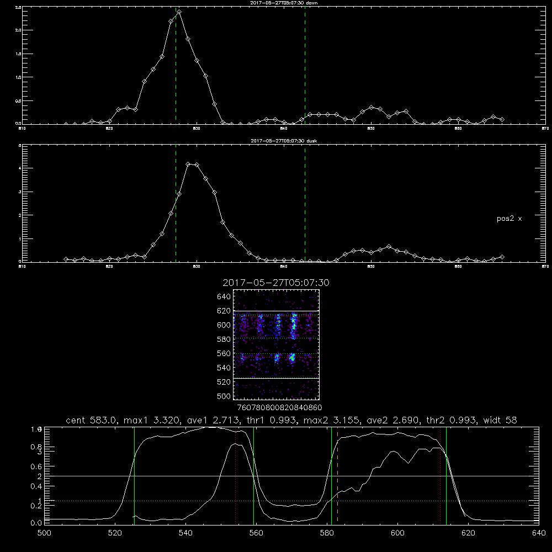Click '580' on the heatmap's y-axis
Viewport: 552px width, 552px height.
pyautogui.click(x=224, y=339)
